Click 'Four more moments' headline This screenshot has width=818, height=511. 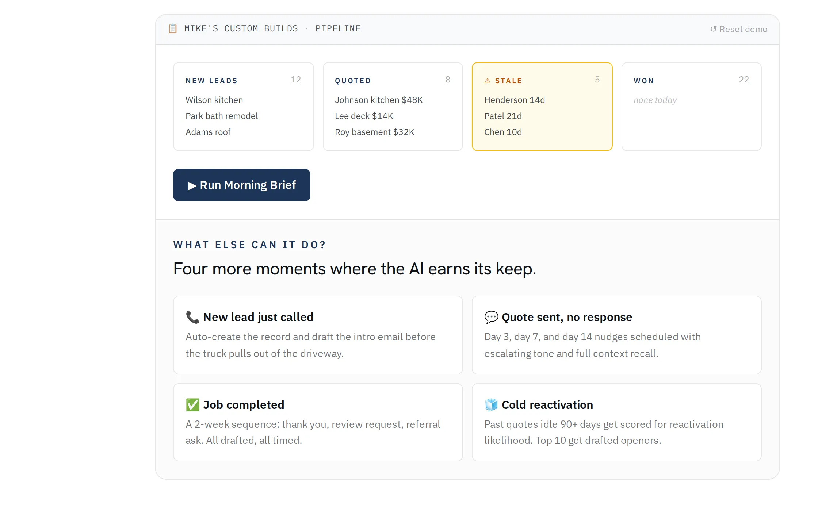click(x=355, y=269)
